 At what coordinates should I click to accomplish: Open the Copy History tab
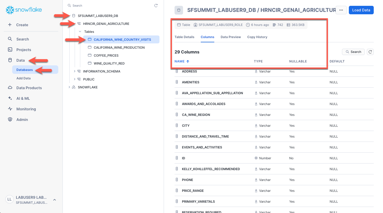point(257,37)
